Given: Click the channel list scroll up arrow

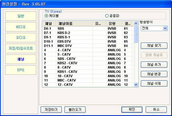Looking at the screenshot, I should [136, 23].
